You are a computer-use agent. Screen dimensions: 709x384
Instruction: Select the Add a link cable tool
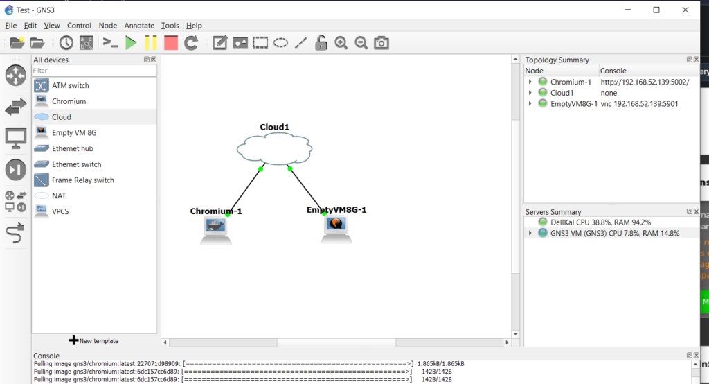point(15,233)
